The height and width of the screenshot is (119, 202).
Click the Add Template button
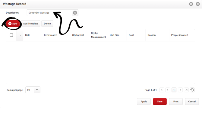click(30, 24)
